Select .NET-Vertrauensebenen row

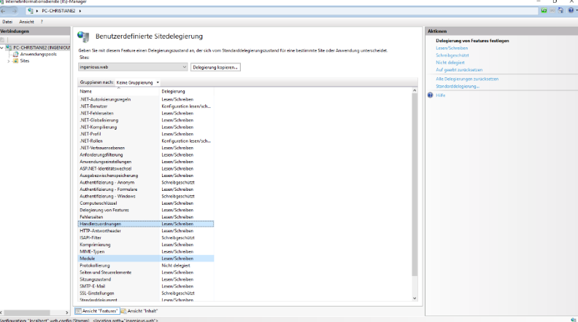tap(146, 148)
